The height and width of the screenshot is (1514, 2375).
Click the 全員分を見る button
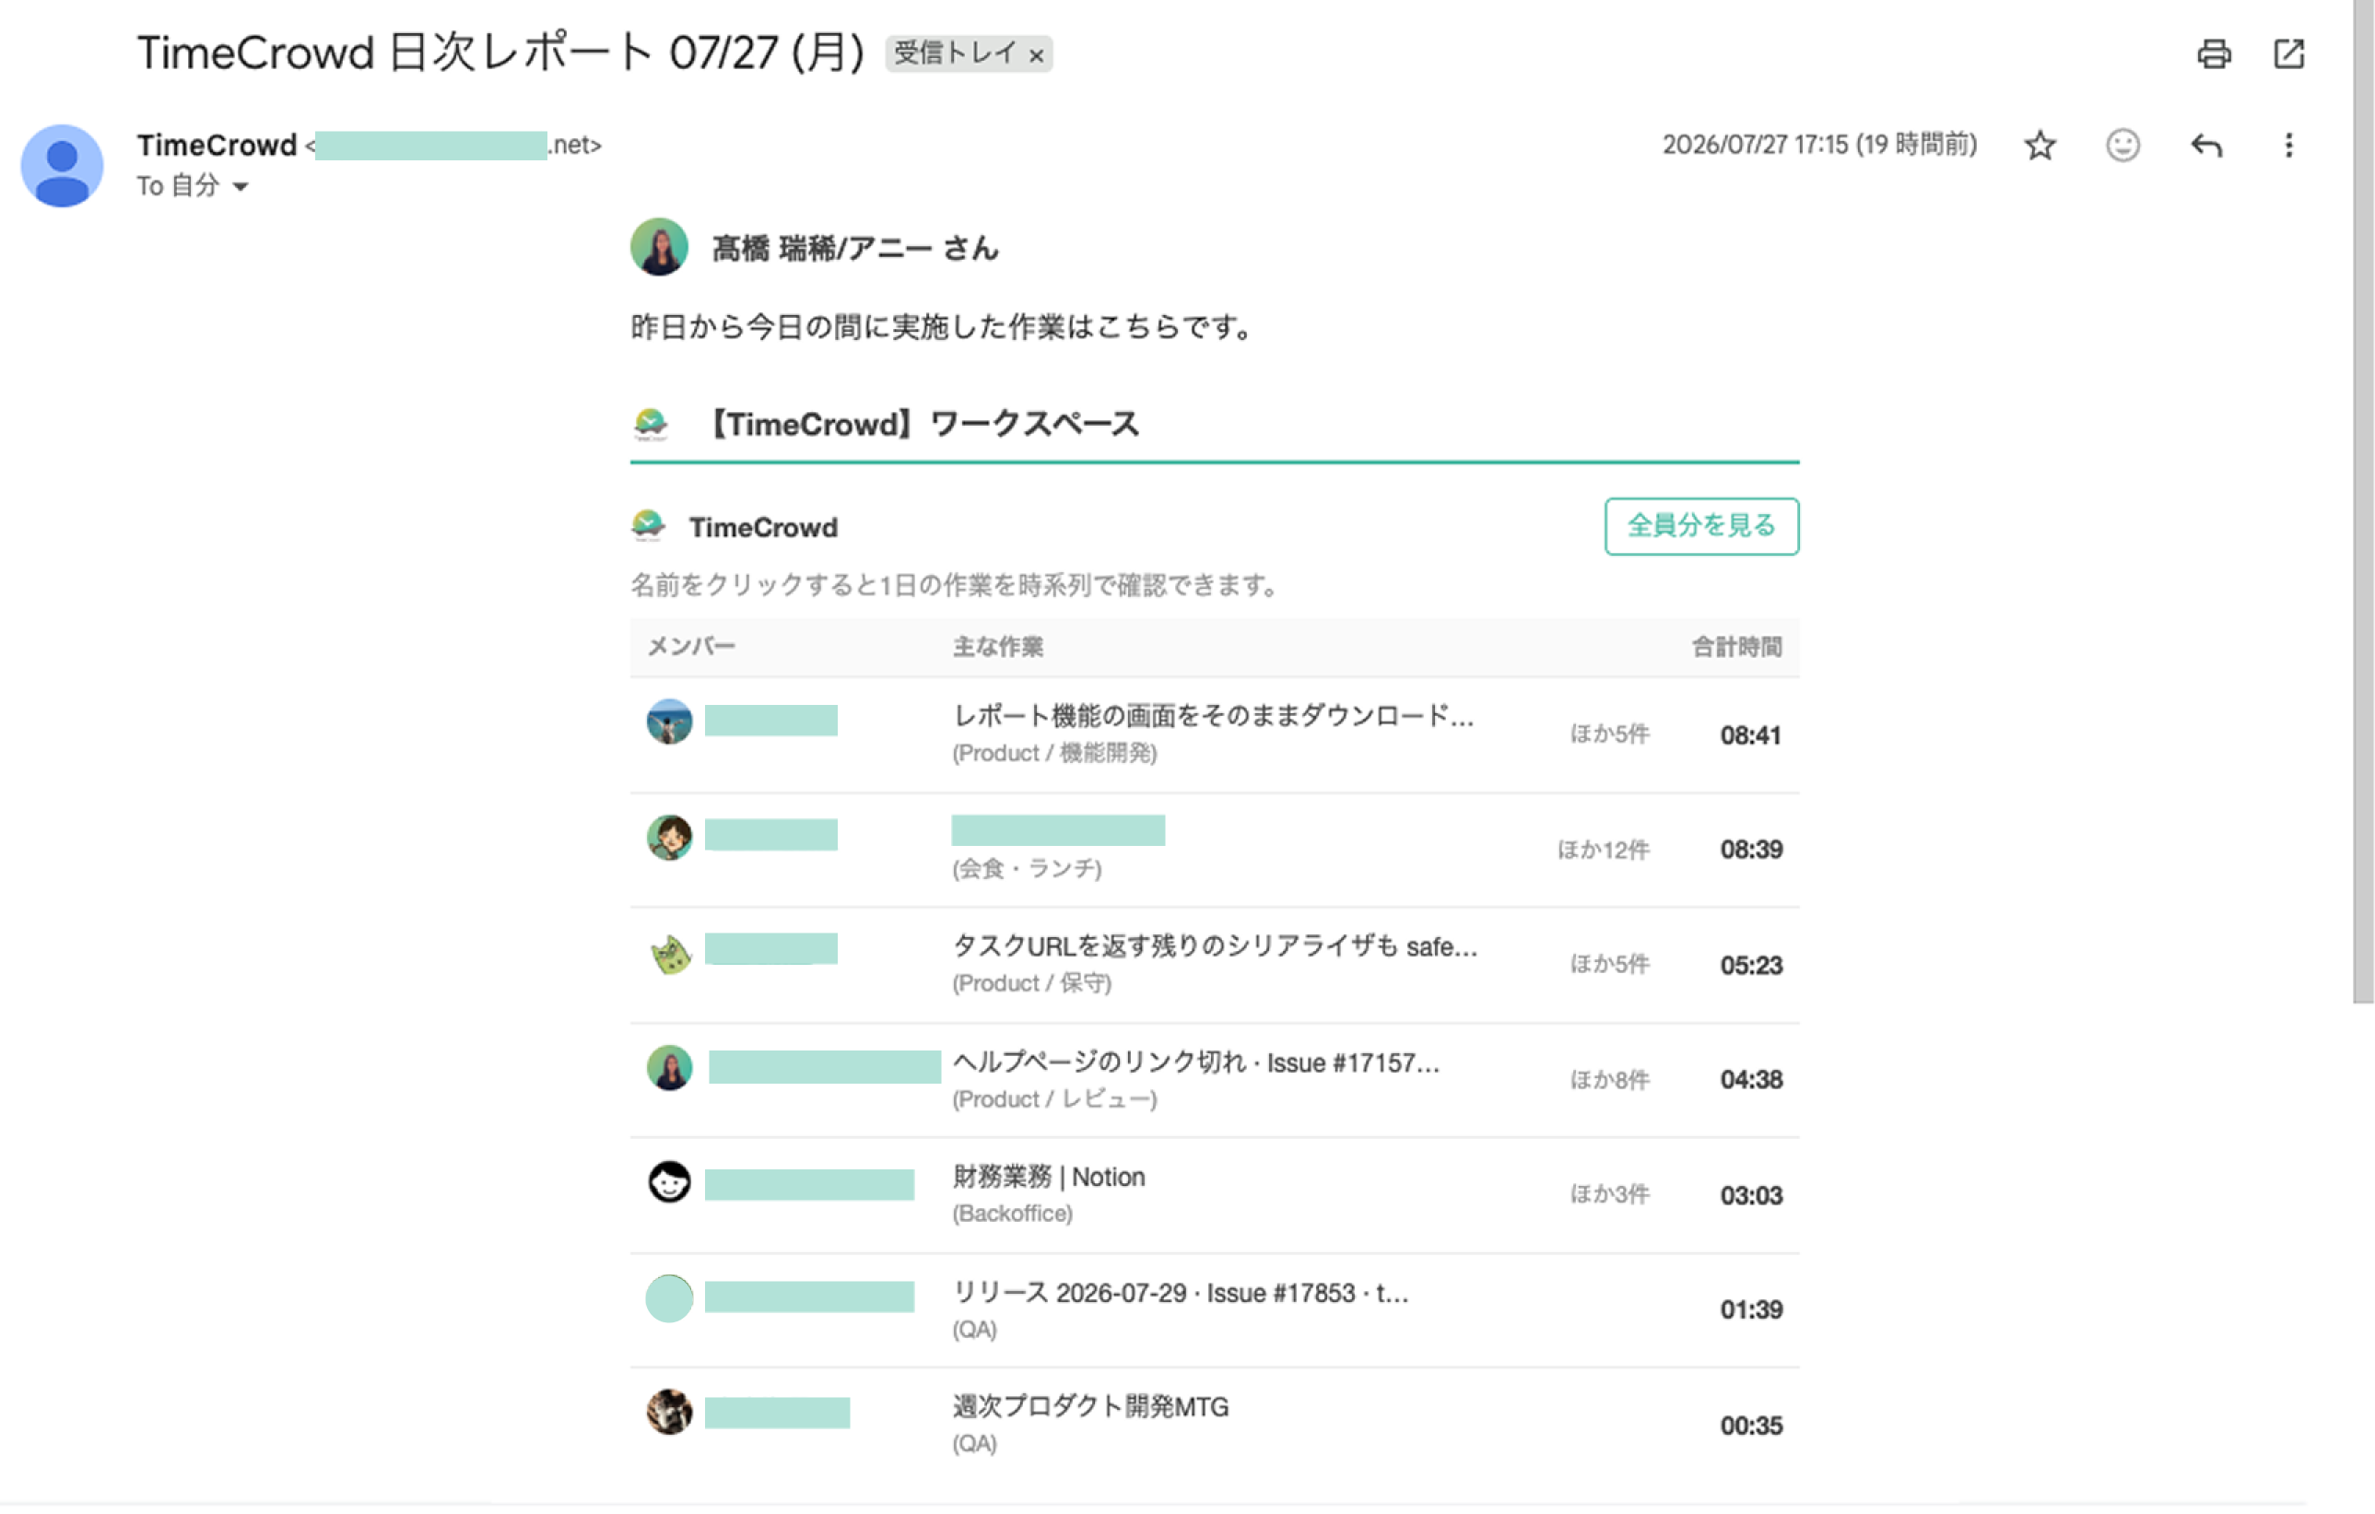tap(1701, 526)
